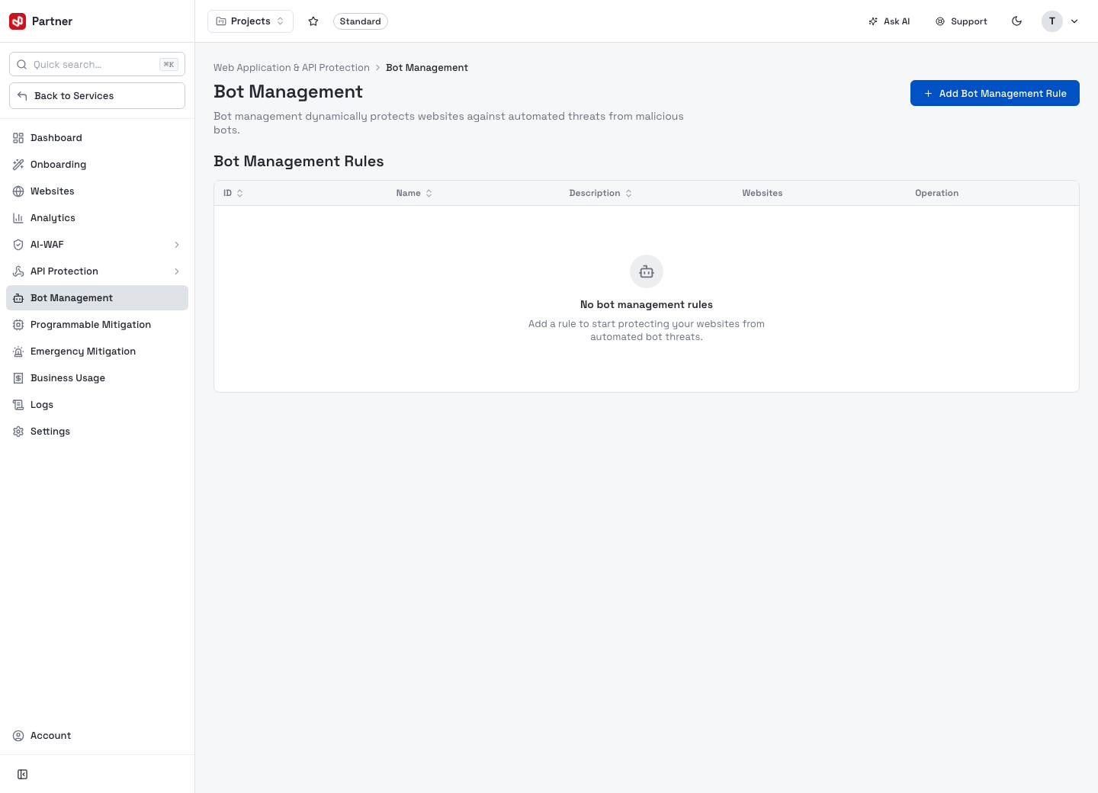Viewport: 1098px width, 793px height.
Task: Open Analytics in sidebar
Action: 97,218
